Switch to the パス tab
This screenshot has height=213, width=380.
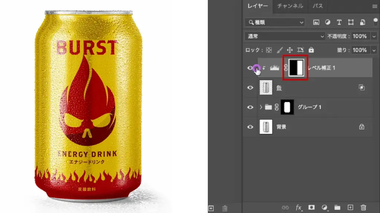click(x=317, y=6)
